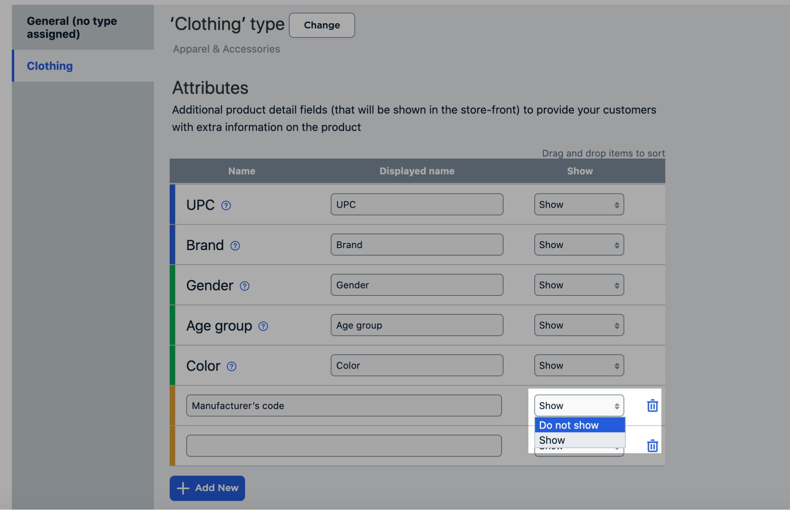Expand the UPC Show dropdown menu
This screenshot has height=510, width=790.
pyautogui.click(x=577, y=204)
